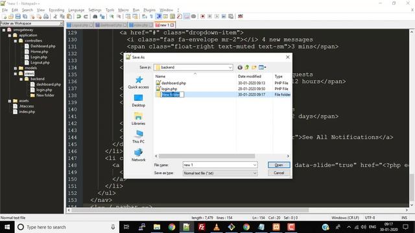This screenshot has width=415, height=233.
Task: Expand the assets folder node
Action: 10,101
